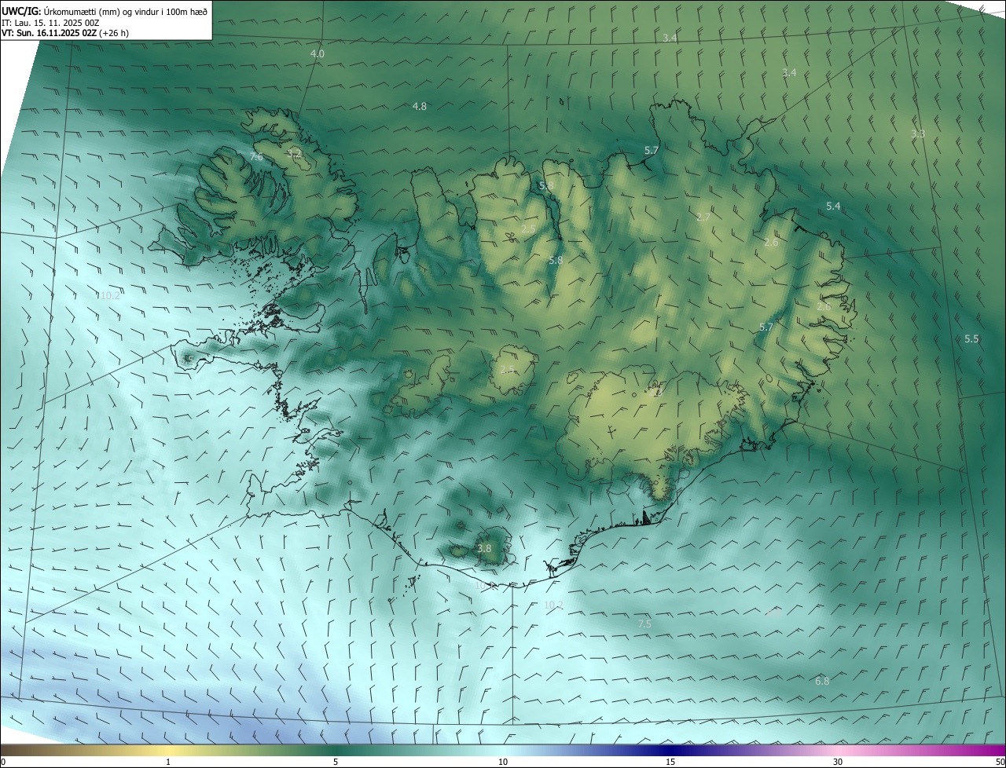
Task: Click the map value 4.8
Action: (420, 106)
